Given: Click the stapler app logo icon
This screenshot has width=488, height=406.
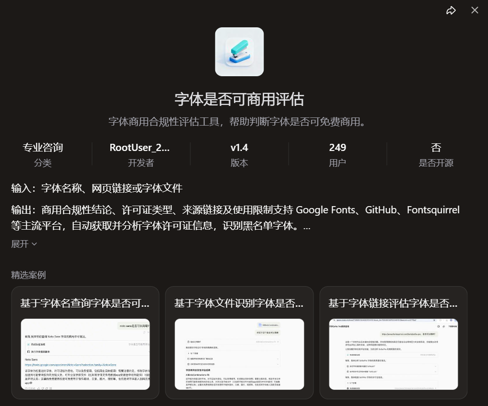Looking at the screenshot, I should coord(239,51).
